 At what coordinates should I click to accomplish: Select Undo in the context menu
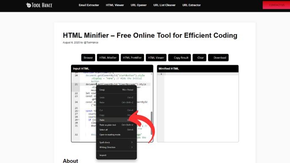116,98
